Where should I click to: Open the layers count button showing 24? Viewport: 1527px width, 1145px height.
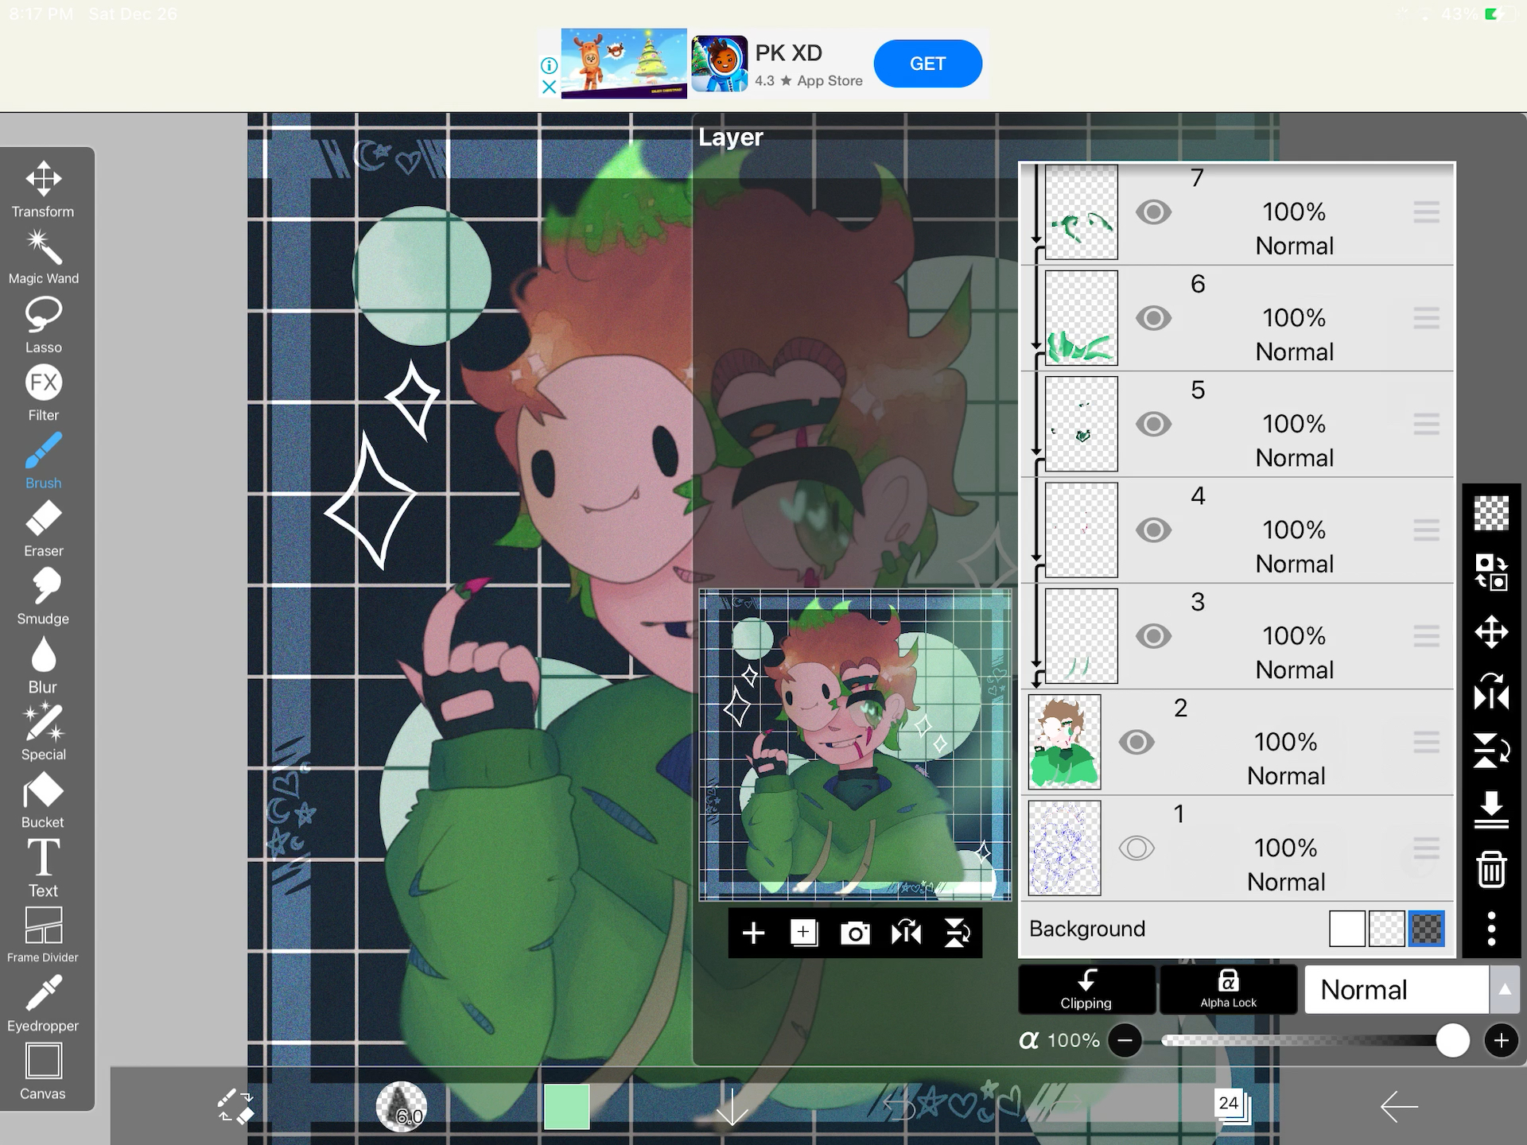(1232, 1106)
